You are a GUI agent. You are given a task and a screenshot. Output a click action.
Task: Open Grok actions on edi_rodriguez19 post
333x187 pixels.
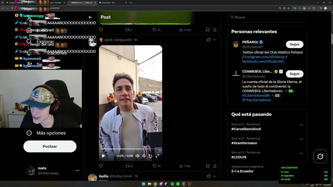(209, 40)
